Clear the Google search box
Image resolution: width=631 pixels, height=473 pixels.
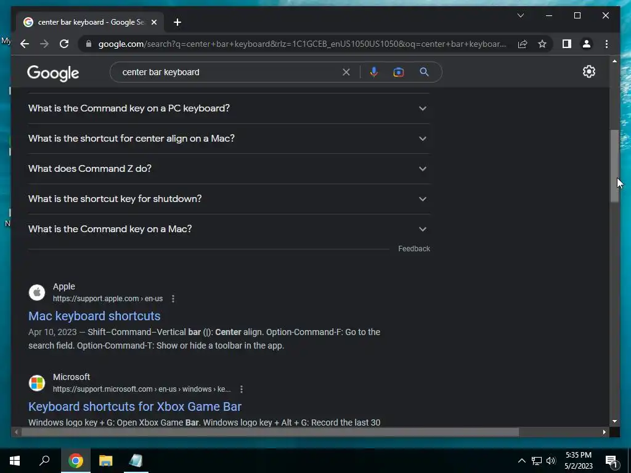[346, 72]
